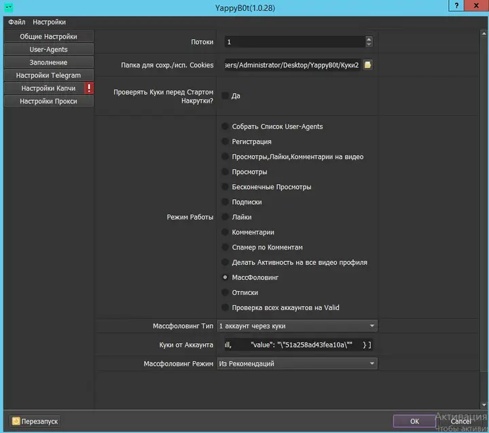Image resolution: width=489 pixels, height=433 pixels.
Task: Select the МассФоловинг radio button
Action: coord(225,277)
